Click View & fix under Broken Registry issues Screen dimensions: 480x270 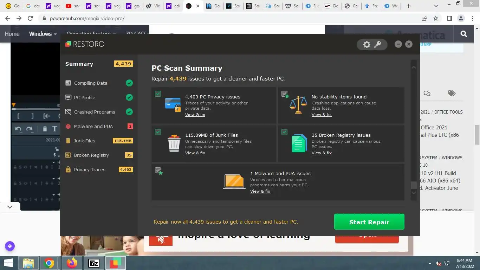pos(322,153)
